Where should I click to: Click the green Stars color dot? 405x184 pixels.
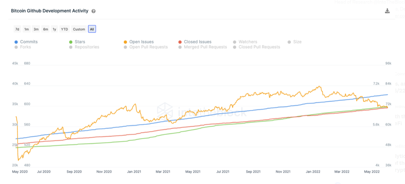[x=71, y=42]
